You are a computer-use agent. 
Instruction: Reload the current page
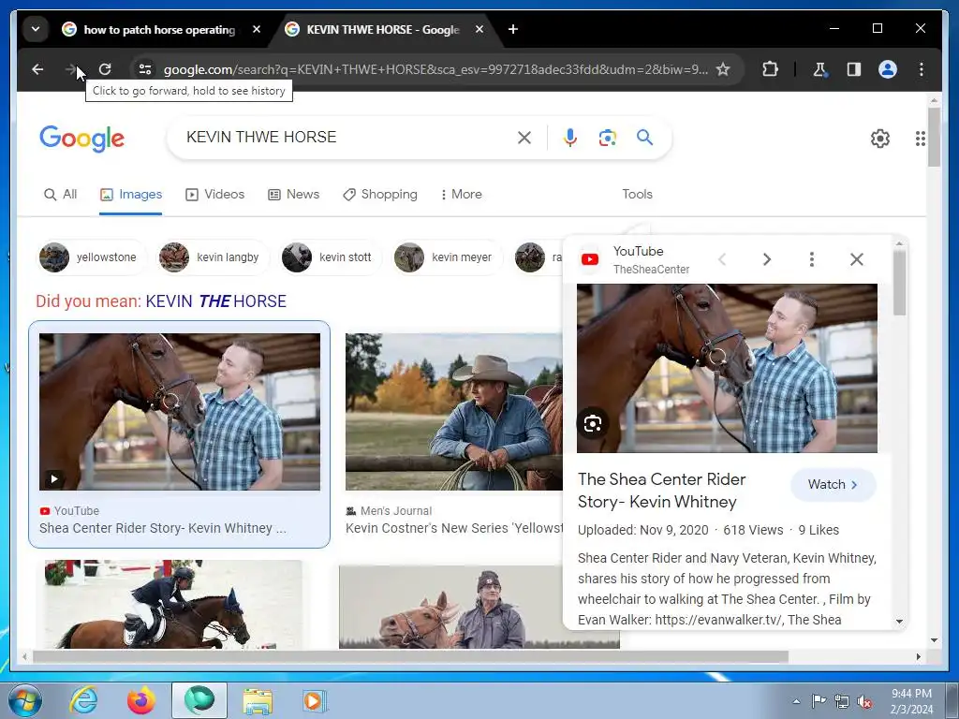tap(105, 69)
